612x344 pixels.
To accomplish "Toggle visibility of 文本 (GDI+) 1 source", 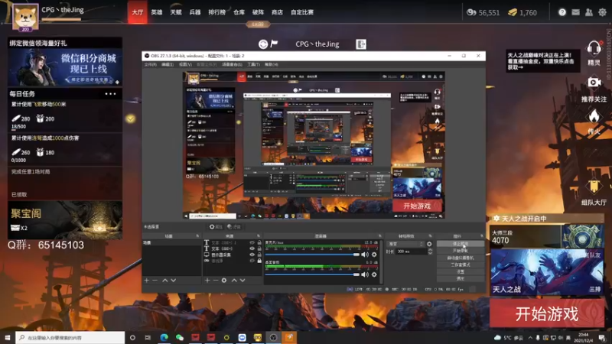I will 252,242.
